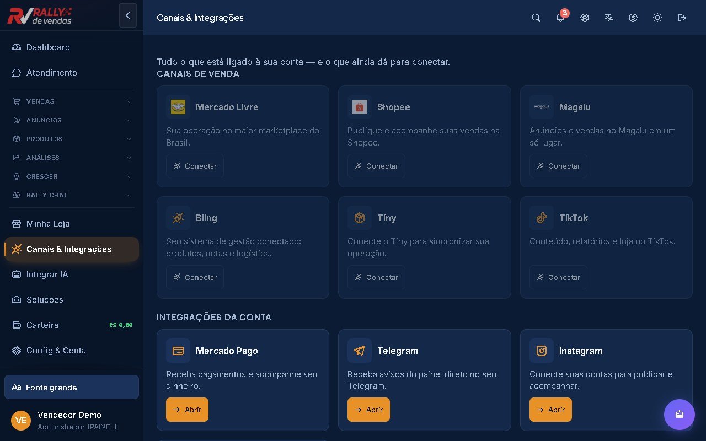Collapse the sidebar with the chevron button
The image size is (706, 441).
(127, 15)
